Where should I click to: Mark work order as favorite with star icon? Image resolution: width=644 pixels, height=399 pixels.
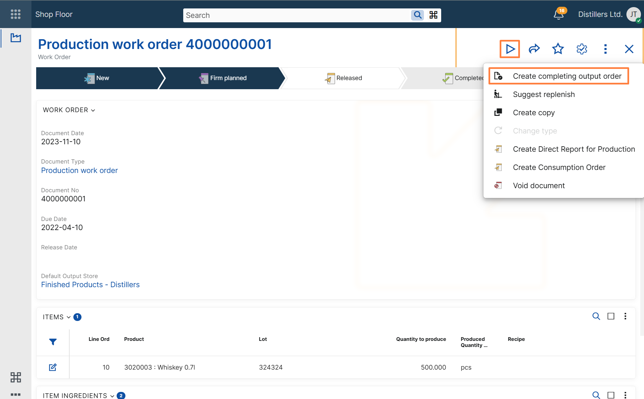click(557, 49)
